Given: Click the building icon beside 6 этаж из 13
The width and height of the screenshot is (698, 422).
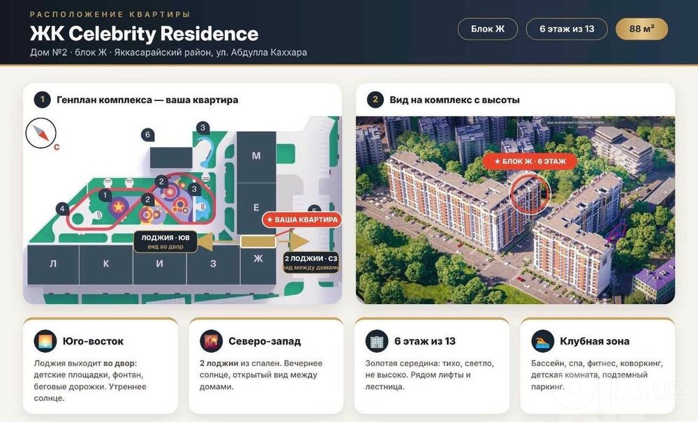Looking at the screenshot, I should (377, 341).
